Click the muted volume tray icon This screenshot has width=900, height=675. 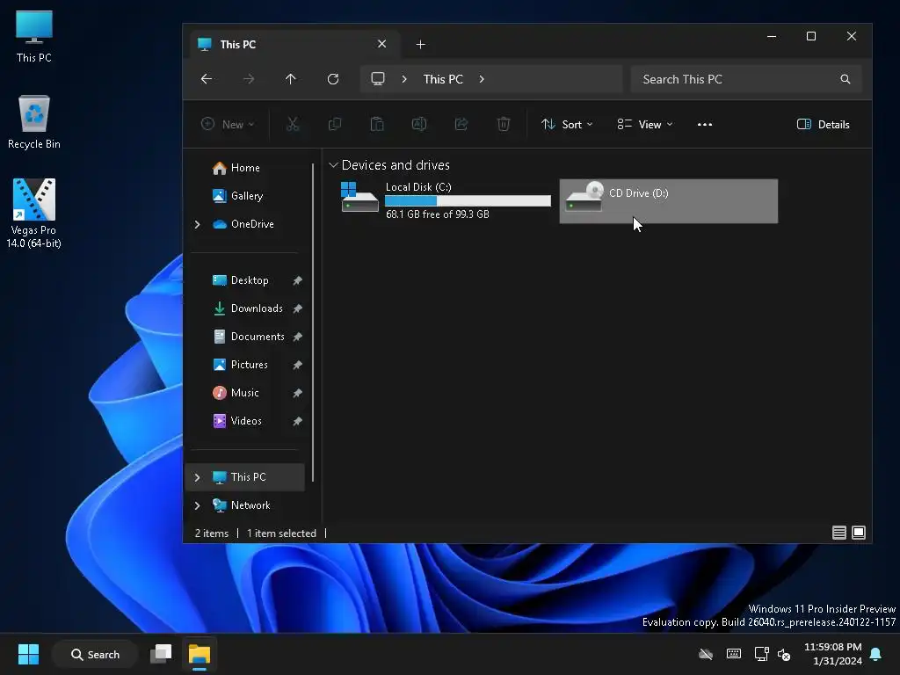pyautogui.click(x=784, y=654)
